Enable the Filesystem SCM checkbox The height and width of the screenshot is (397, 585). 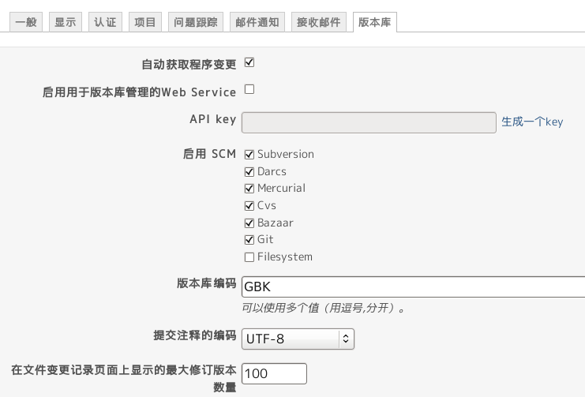[249, 257]
